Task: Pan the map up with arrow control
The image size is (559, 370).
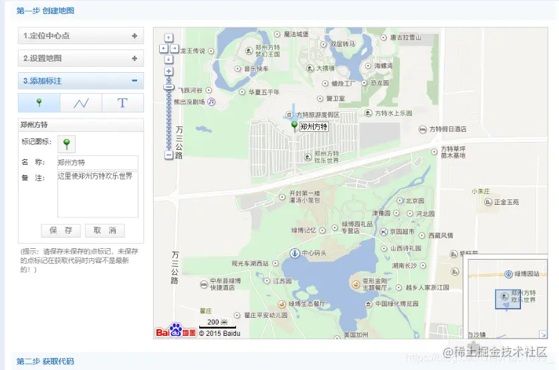Action: pyautogui.click(x=169, y=38)
